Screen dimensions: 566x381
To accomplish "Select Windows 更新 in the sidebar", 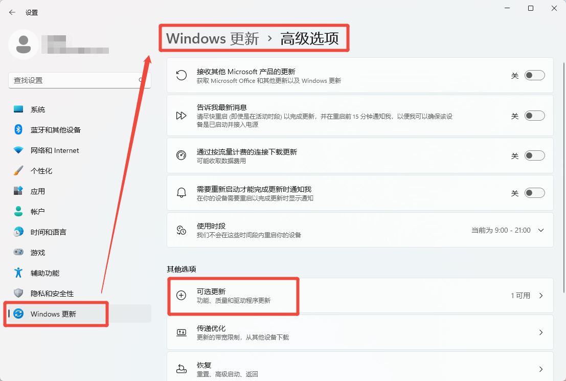I will point(79,313).
